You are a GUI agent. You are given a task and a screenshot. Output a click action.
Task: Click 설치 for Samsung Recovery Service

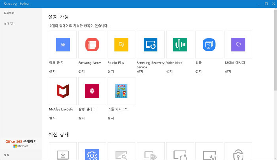tap(140, 72)
